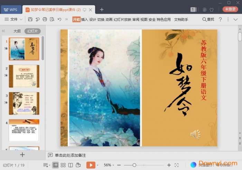Open the 文件 menu
This screenshot has height=170, width=242.
(x=14, y=19)
